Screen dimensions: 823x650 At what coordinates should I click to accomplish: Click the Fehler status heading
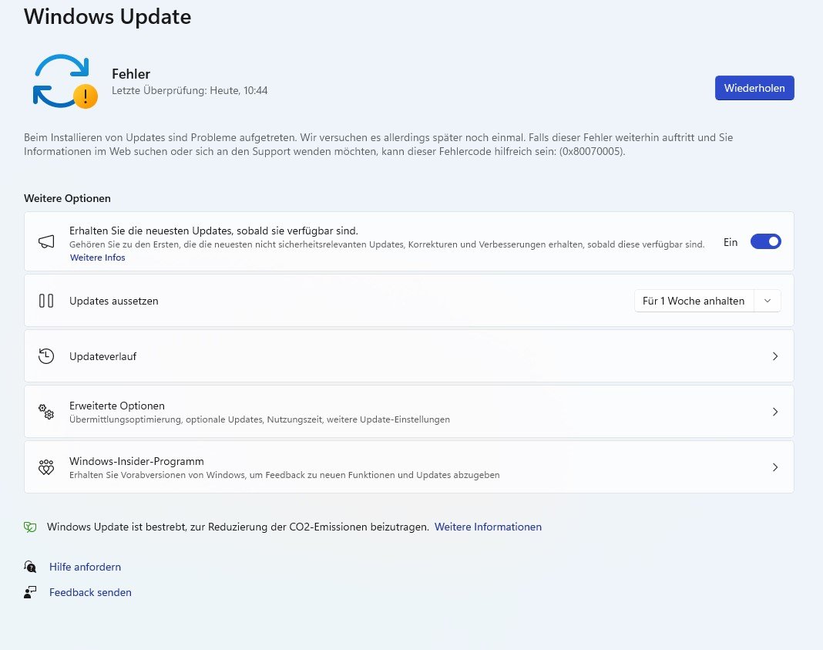tap(131, 74)
